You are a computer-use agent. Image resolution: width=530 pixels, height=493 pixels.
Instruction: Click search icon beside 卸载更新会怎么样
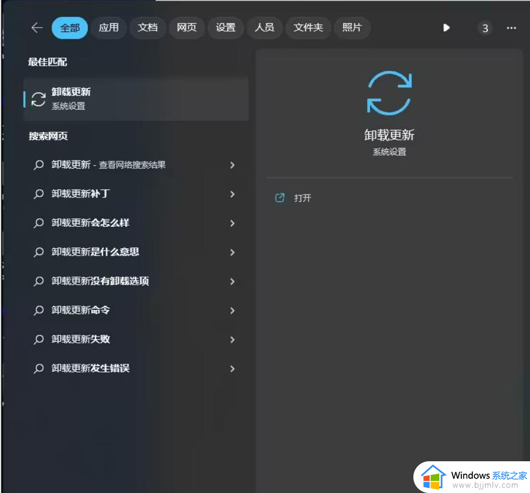[39, 223]
